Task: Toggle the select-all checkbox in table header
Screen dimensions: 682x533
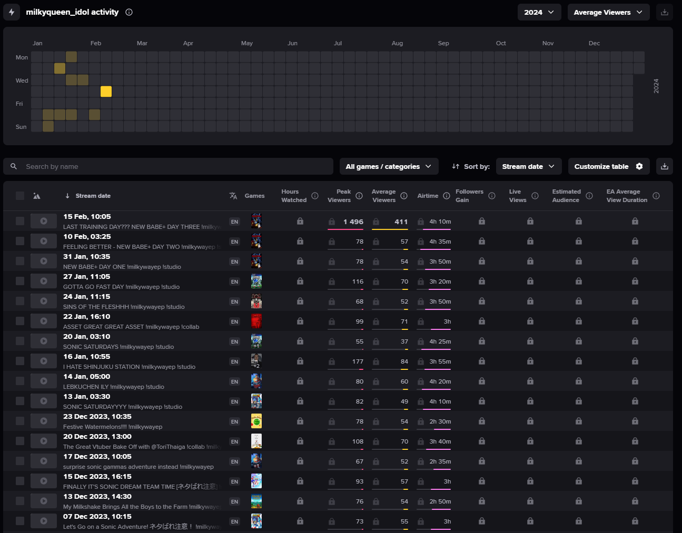Action: [20, 196]
